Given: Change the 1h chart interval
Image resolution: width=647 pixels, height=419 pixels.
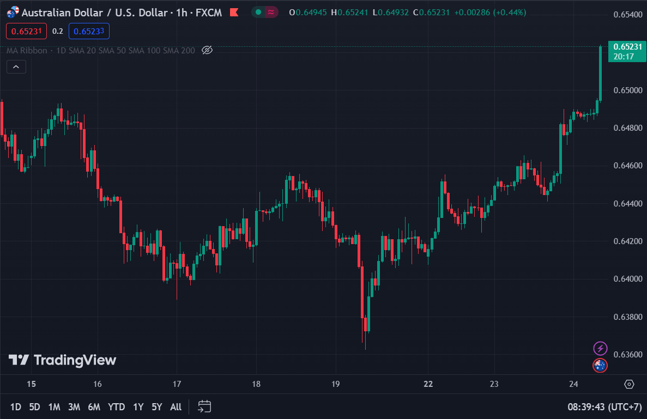Looking at the screenshot, I should click(x=182, y=13).
